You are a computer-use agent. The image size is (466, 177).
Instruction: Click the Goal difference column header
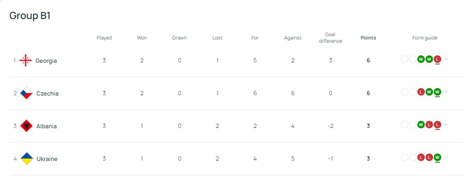tap(330, 38)
